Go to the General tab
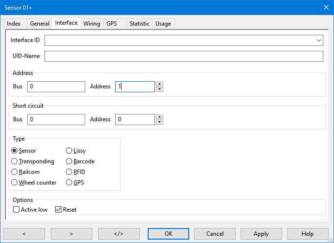334x243 pixels. point(40,24)
